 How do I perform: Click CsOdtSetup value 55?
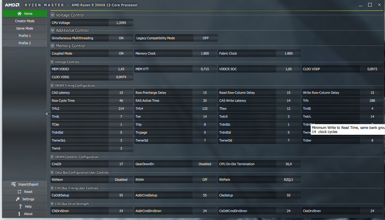click(x=121, y=195)
